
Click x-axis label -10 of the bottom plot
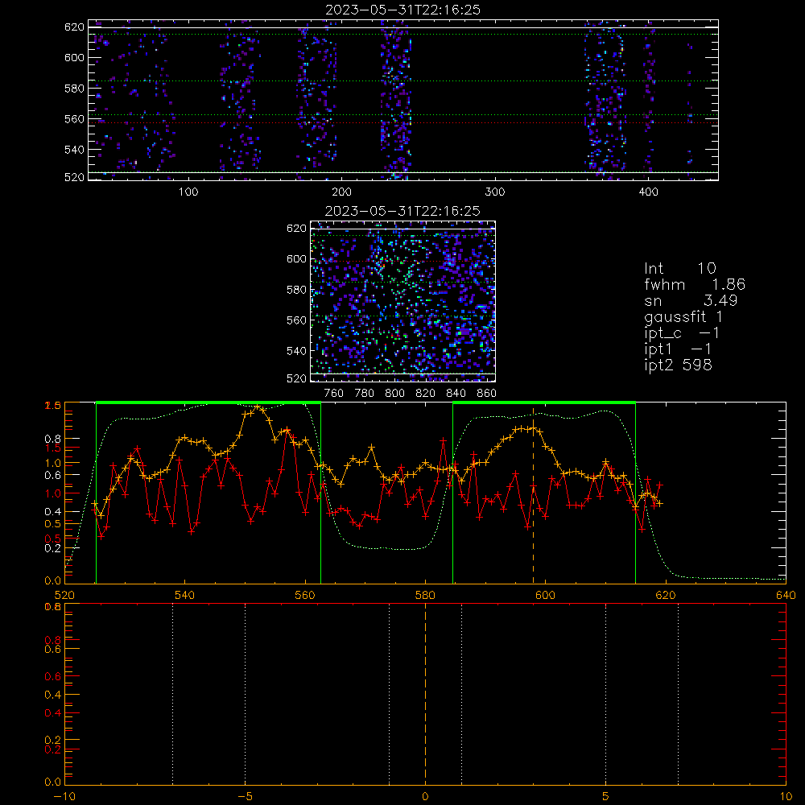pyautogui.click(x=64, y=797)
